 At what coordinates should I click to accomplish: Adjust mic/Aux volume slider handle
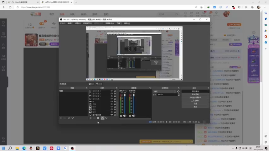tap(125, 95)
